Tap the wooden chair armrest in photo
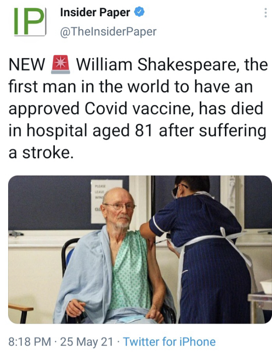272x355 pixels. coord(21,308)
